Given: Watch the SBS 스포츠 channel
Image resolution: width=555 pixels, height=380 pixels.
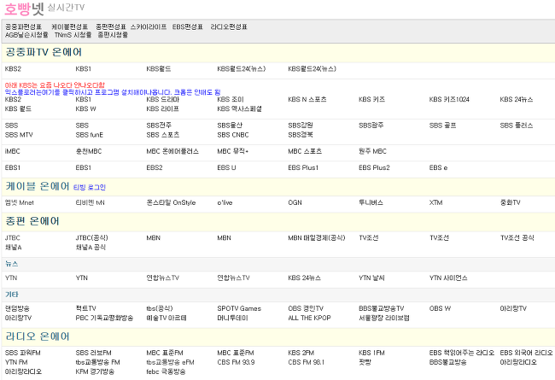Looking at the screenshot, I should pyautogui.click(x=163, y=135).
